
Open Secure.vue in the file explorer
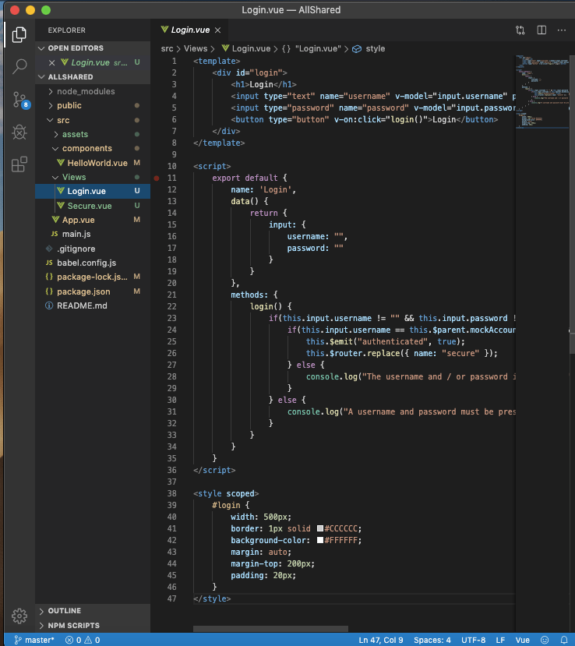coord(89,206)
